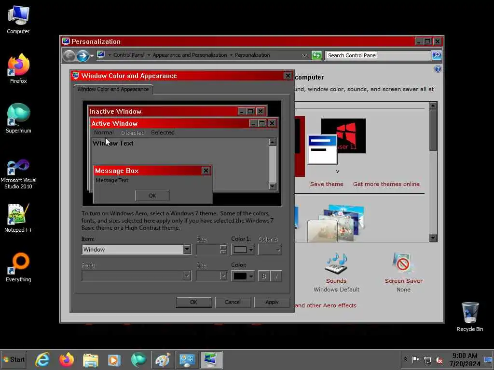This screenshot has width=494, height=370.
Task: Open Personalization help icon
Action: pos(438,69)
